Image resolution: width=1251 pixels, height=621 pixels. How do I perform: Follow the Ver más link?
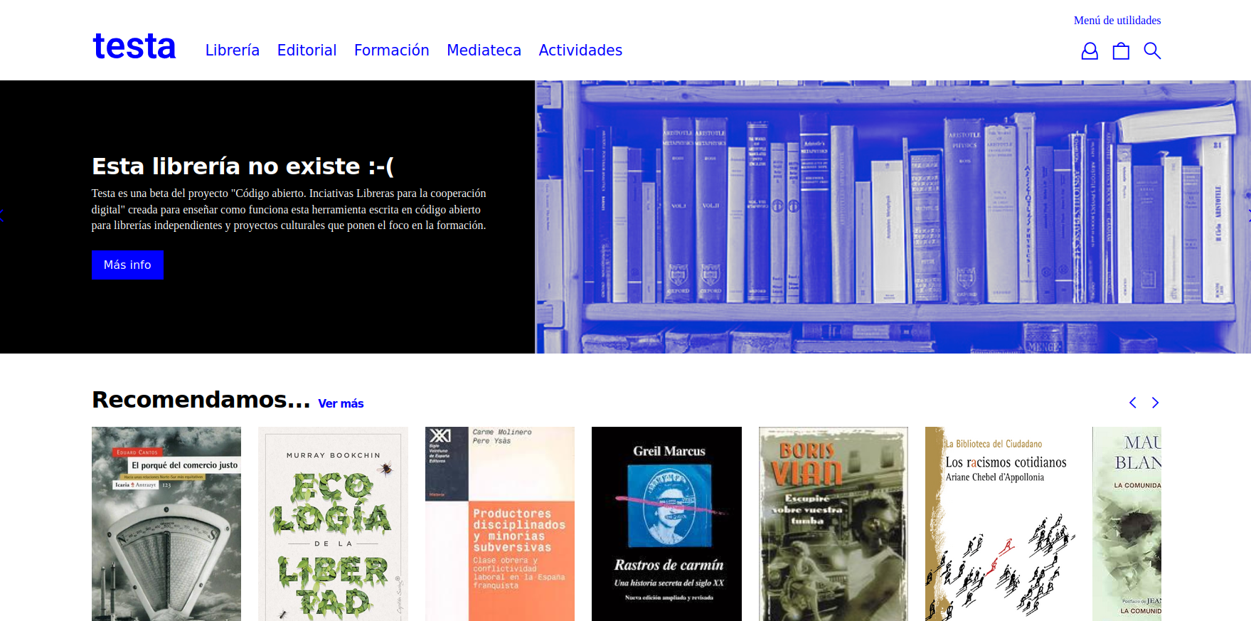click(341, 403)
